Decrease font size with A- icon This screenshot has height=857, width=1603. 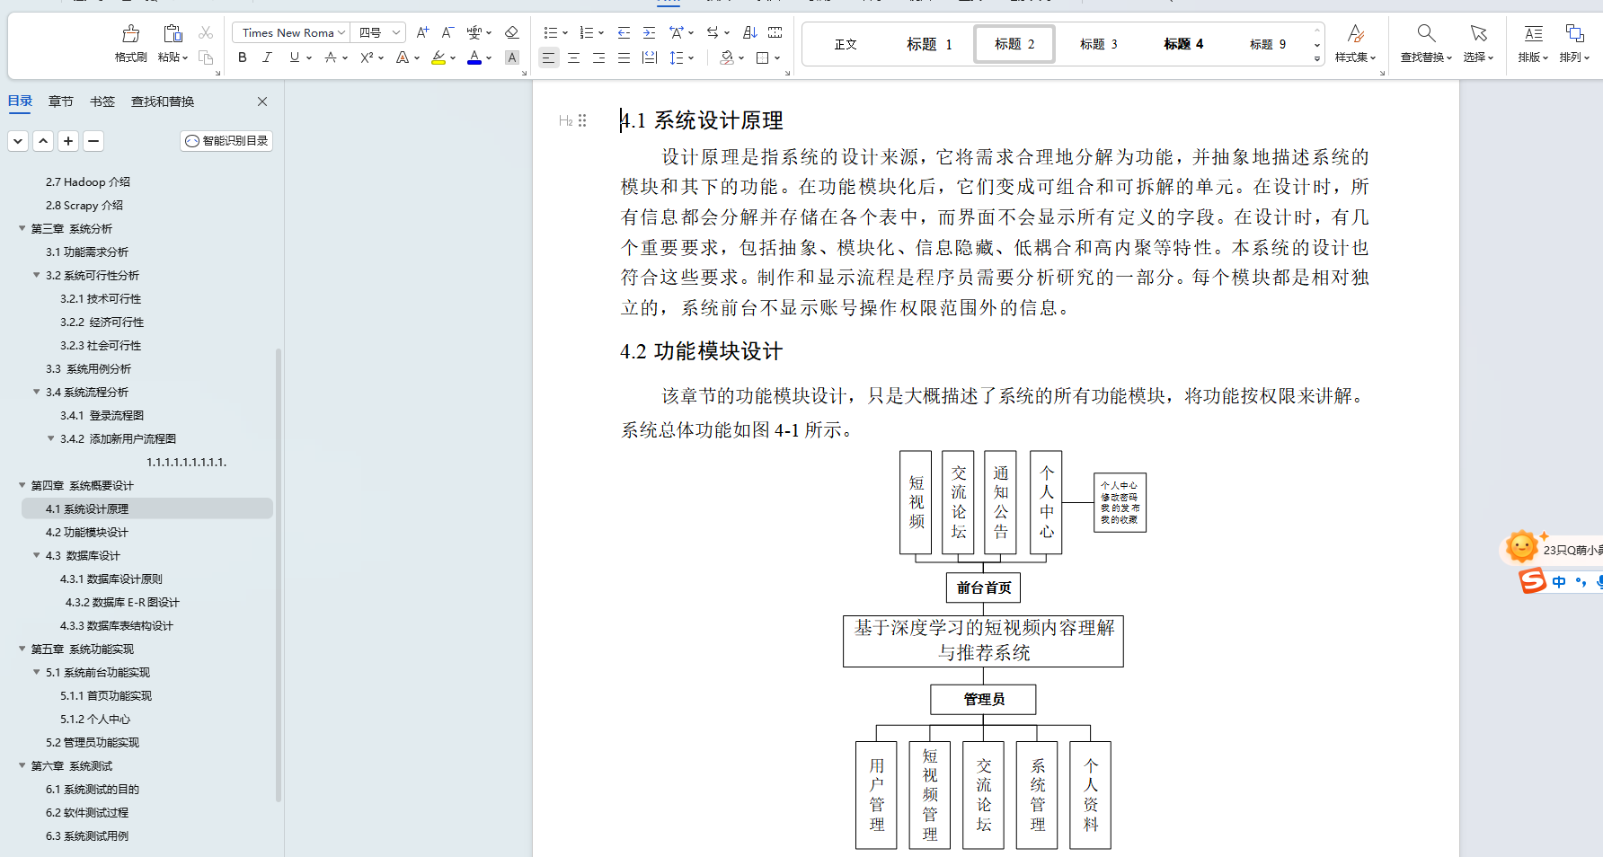point(447,32)
